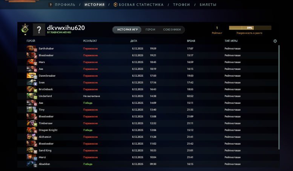Click the Уверенность в ранге label
The height and width of the screenshot is (171, 293).
(x=249, y=33)
